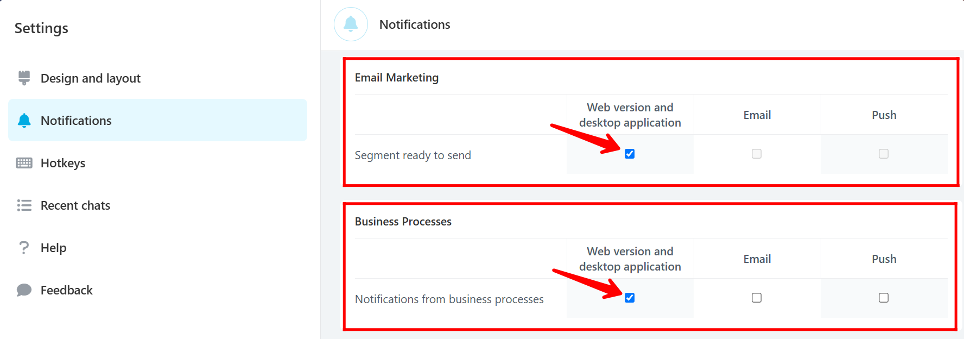Enable Email for business process notifications
Viewport: 964px width, 339px height.
(757, 298)
